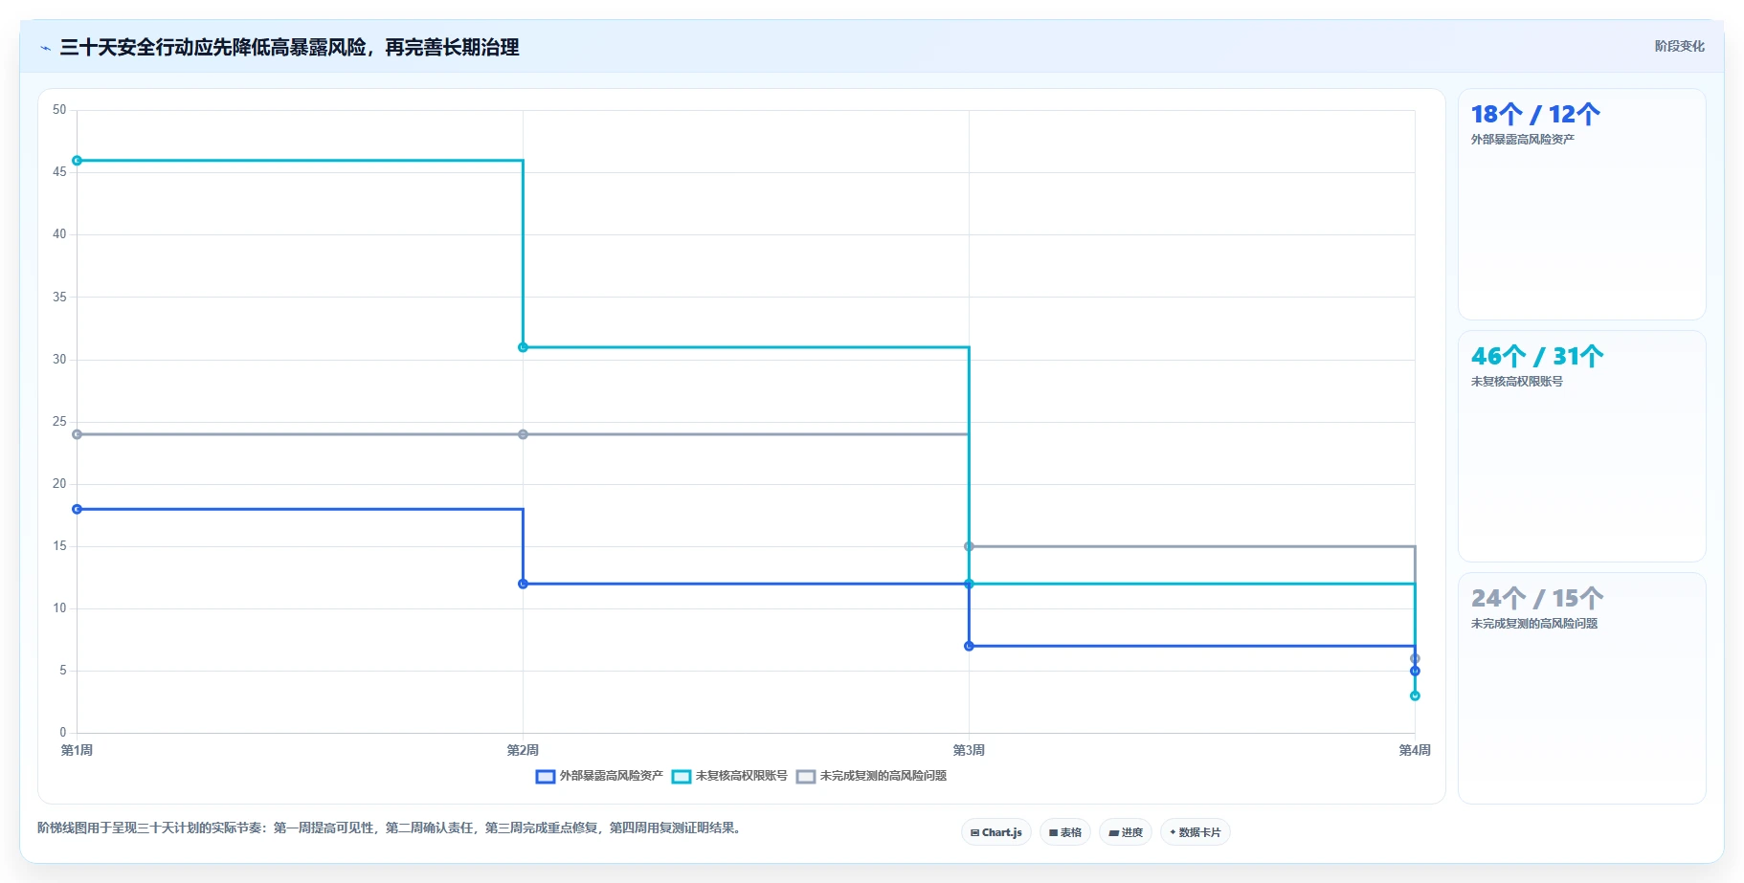Viewport: 1744px width, 883px height.
Task: Click the header icon beside the title
Action: click(45, 48)
